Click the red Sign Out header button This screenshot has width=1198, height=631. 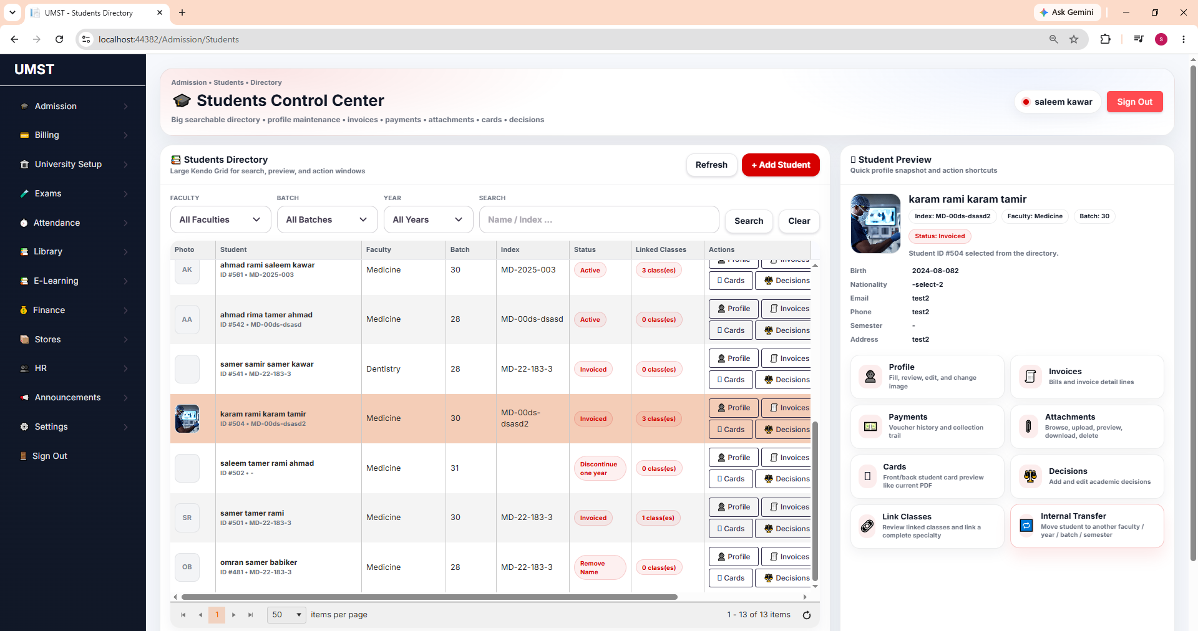point(1134,102)
